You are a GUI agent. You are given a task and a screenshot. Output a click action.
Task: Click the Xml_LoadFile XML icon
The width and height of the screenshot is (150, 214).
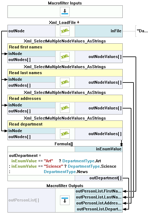click(x=65, y=31)
